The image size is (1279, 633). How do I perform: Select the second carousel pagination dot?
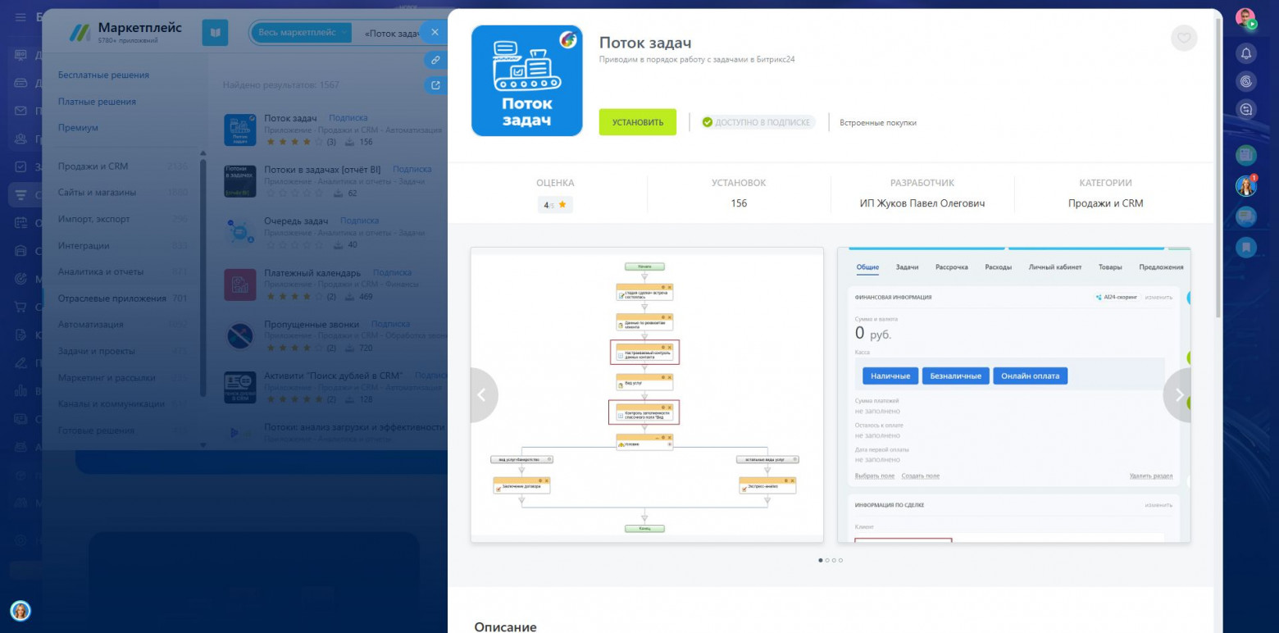coord(827,560)
